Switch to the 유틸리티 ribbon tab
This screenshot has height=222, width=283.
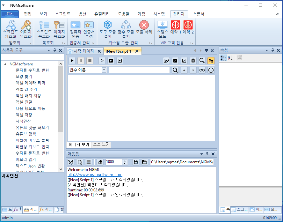(x=102, y=14)
